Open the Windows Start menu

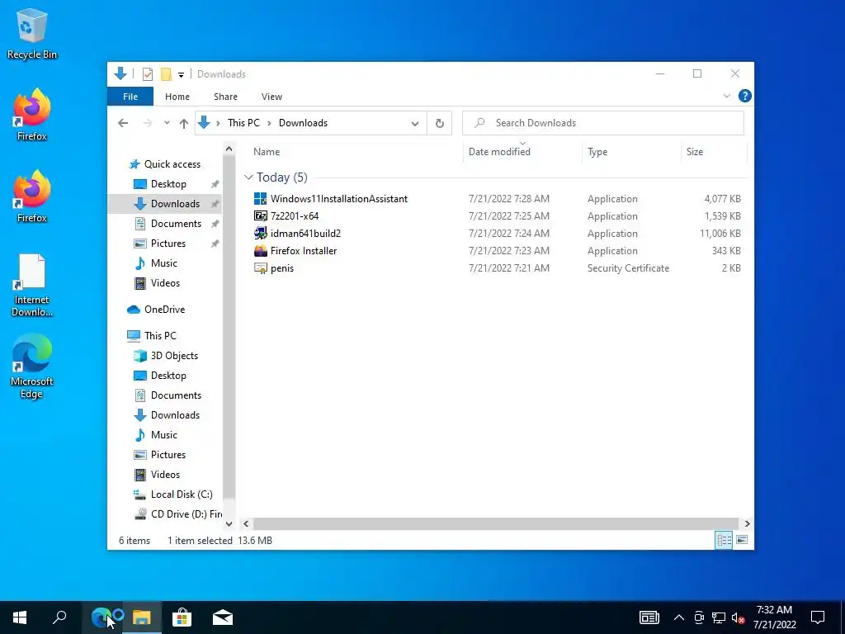[20, 617]
